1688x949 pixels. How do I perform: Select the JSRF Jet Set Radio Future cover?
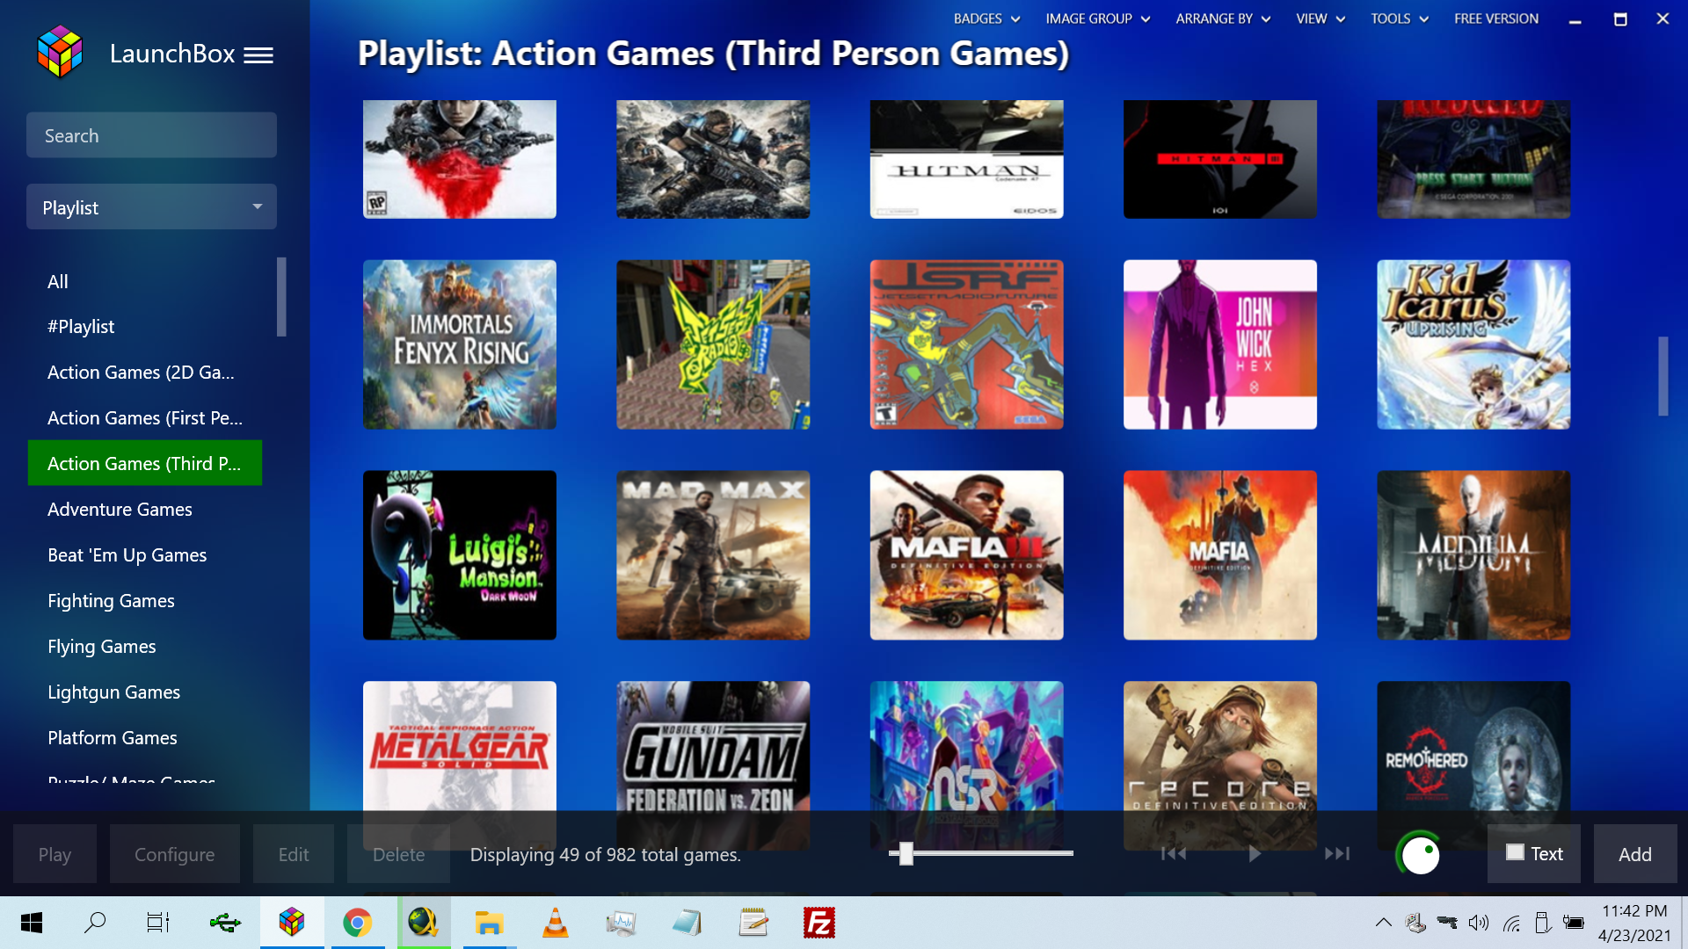(967, 344)
